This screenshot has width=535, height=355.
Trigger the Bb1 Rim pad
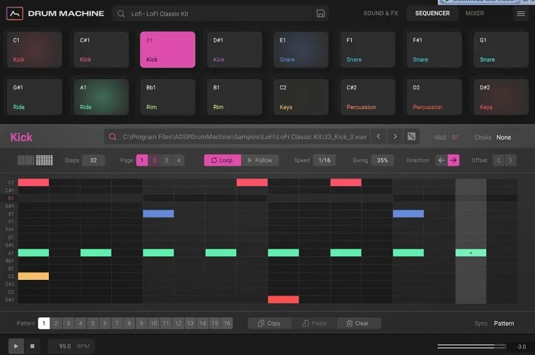tap(168, 97)
